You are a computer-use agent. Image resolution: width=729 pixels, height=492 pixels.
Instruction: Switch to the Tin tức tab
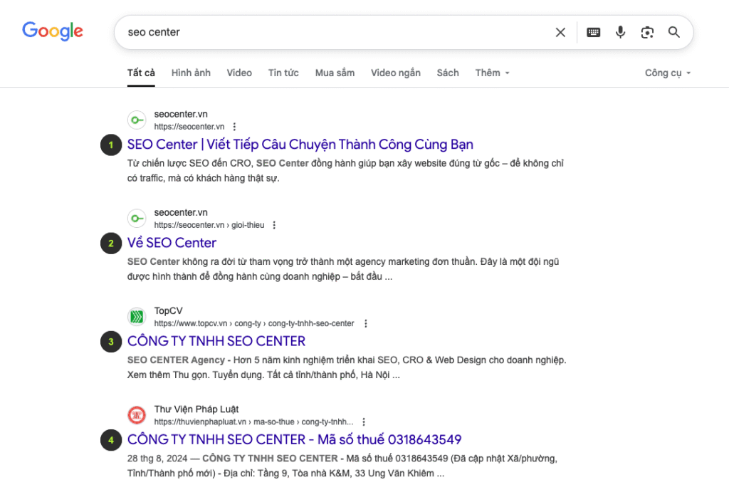point(283,73)
